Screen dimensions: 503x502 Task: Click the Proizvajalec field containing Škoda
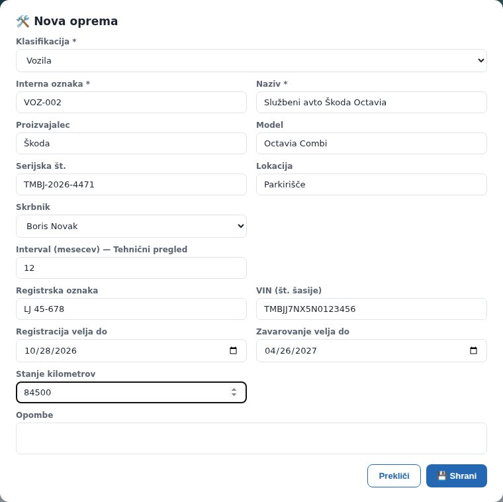click(131, 144)
